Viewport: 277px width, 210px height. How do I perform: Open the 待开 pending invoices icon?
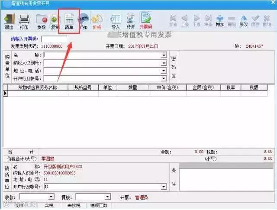131,21
